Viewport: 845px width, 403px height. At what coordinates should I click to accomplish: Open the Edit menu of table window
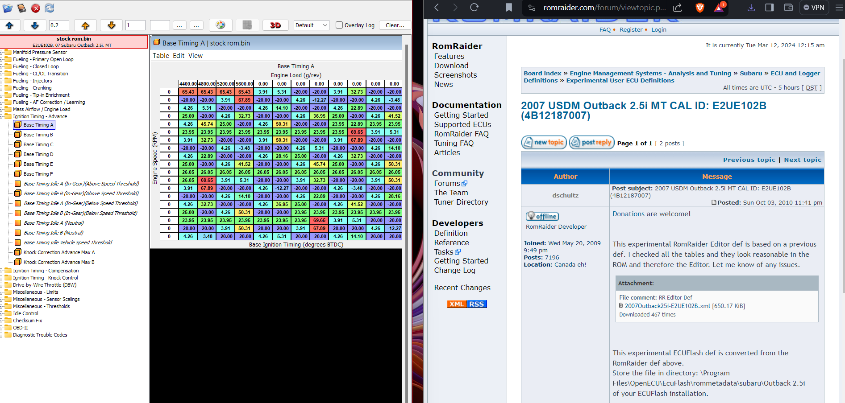click(179, 56)
